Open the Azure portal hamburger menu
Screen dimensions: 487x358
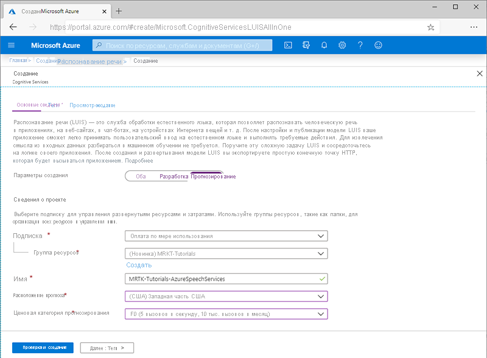pos(11,46)
